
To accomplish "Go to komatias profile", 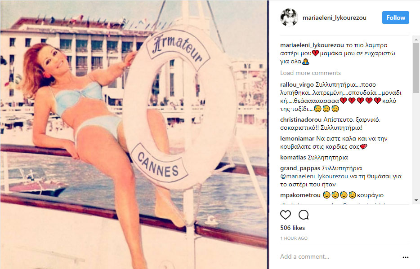I will click(293, 157).
